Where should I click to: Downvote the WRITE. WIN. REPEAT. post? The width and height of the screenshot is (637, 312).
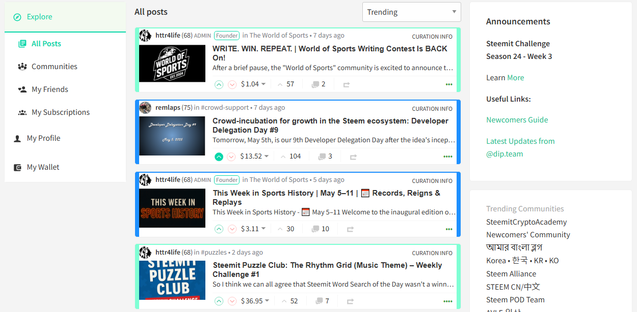(x=232, y=84)
